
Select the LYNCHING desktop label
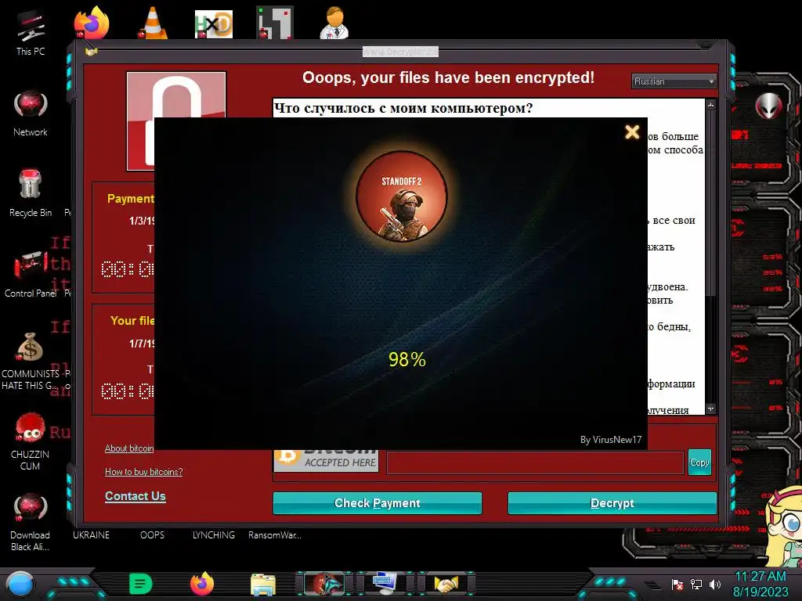tap(214, 535)
